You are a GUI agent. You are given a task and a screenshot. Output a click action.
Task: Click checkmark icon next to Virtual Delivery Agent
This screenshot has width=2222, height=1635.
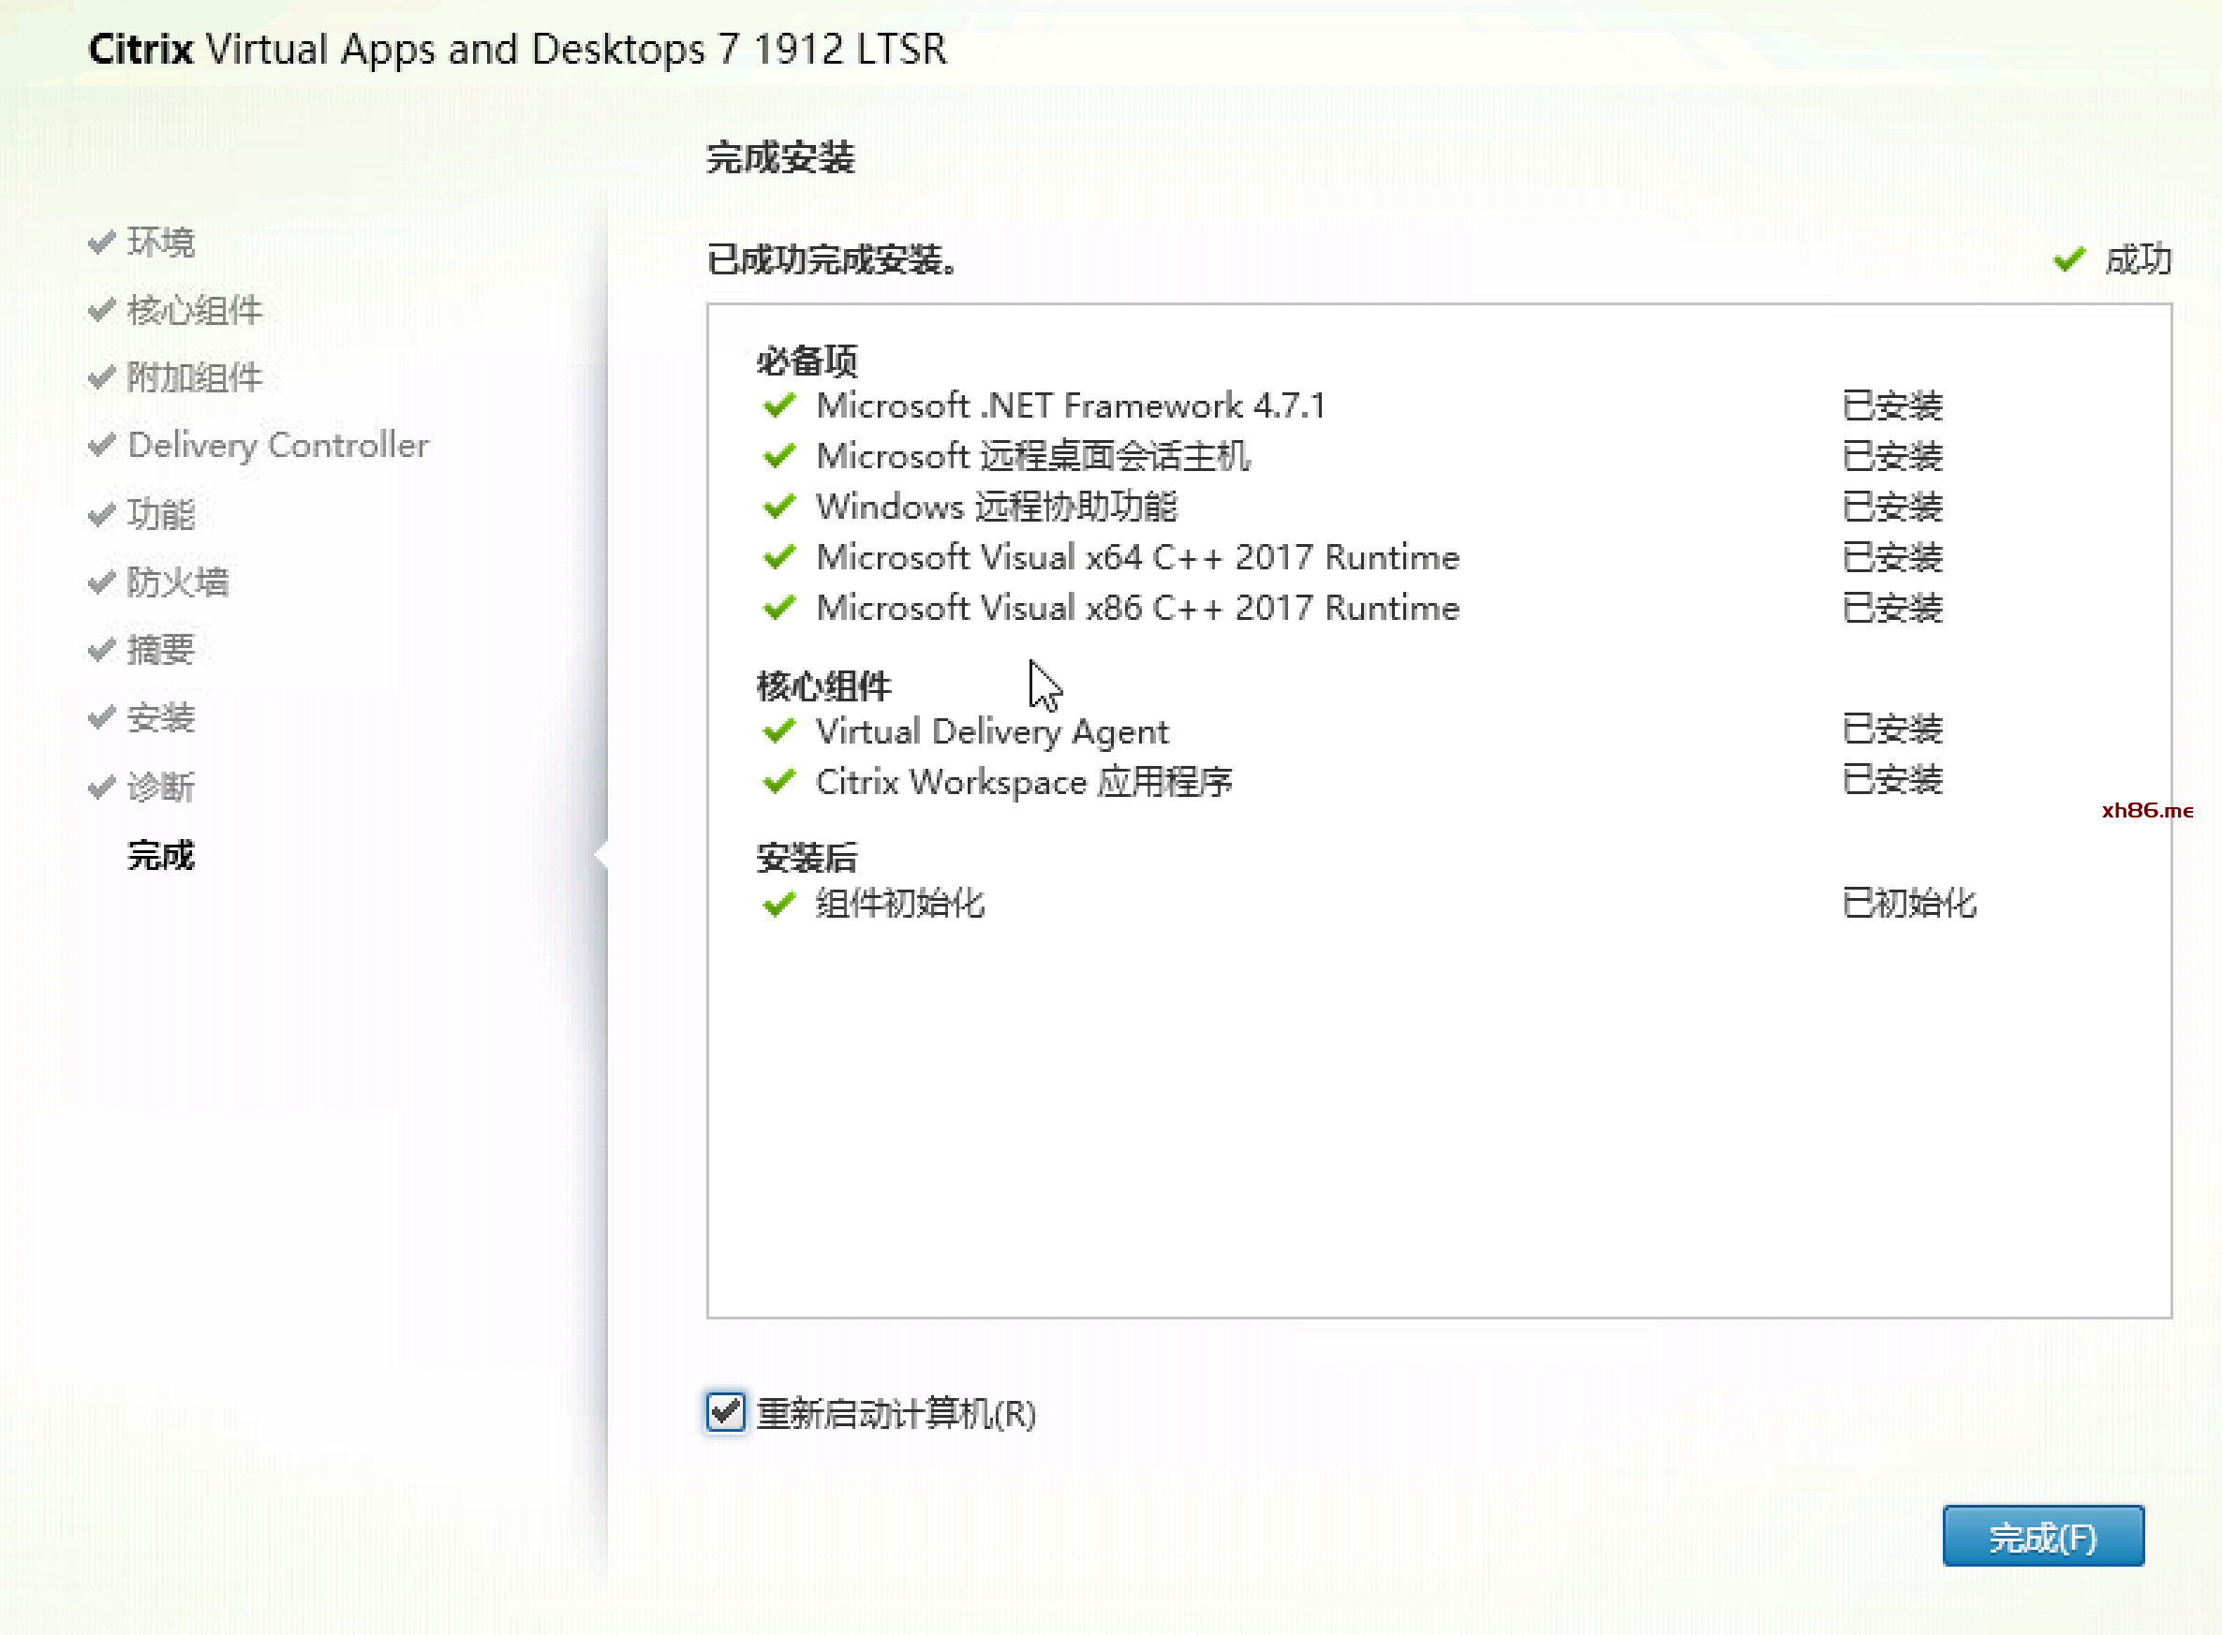[x=779, y=730]
